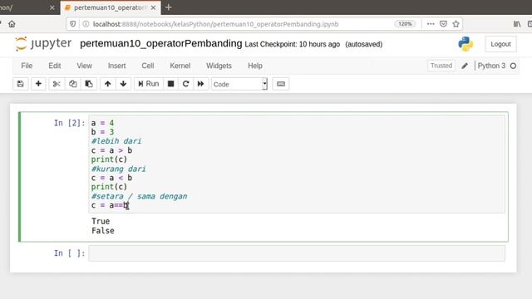The height and width of the screenshot is (299, 532).
Task: Open the Kernel menu
Action: tap(180, 66)
